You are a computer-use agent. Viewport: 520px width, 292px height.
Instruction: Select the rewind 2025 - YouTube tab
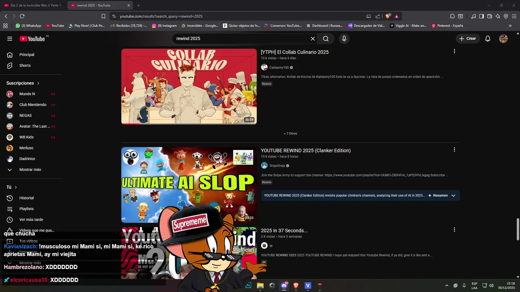tap(99, 5)
